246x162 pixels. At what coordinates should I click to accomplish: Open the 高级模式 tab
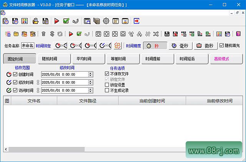click(x=226, y=59)
